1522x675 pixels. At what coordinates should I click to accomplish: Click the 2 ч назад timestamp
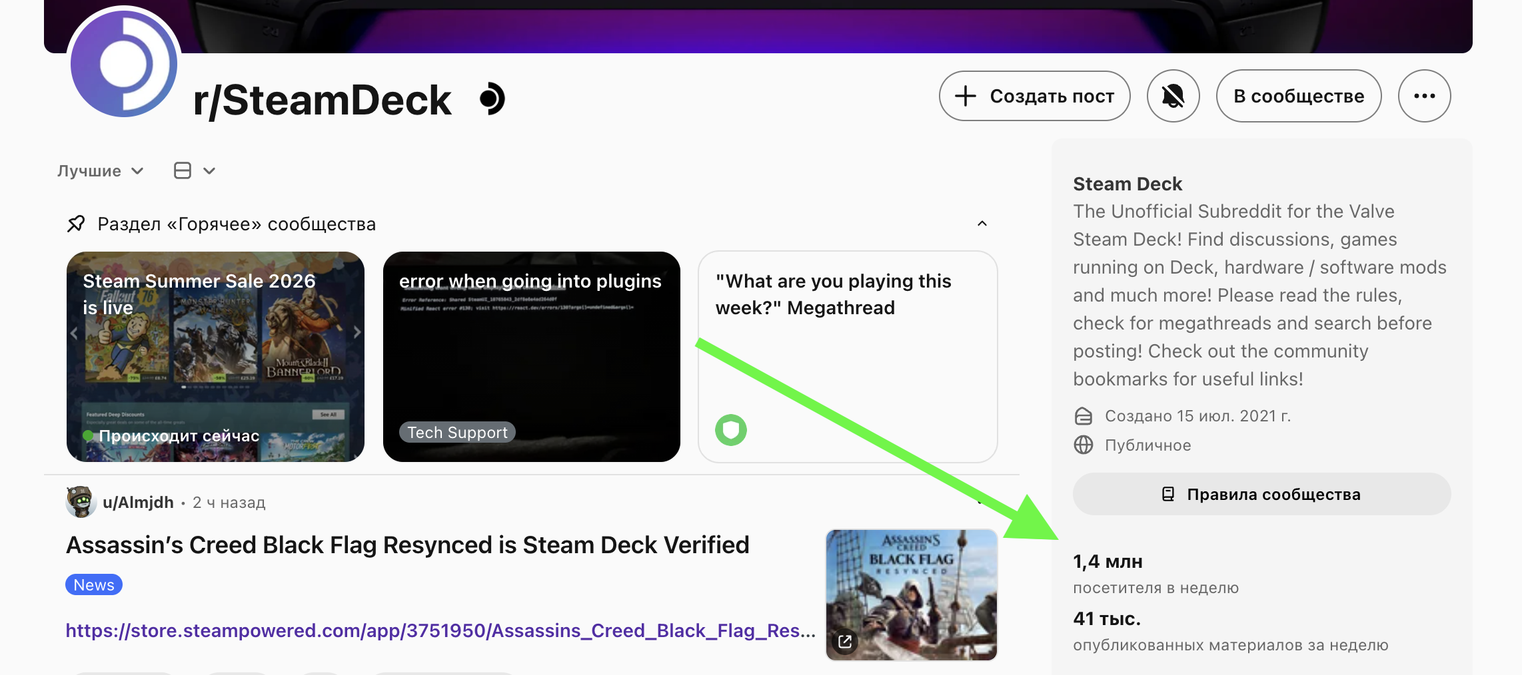click(x=229, y=503)
